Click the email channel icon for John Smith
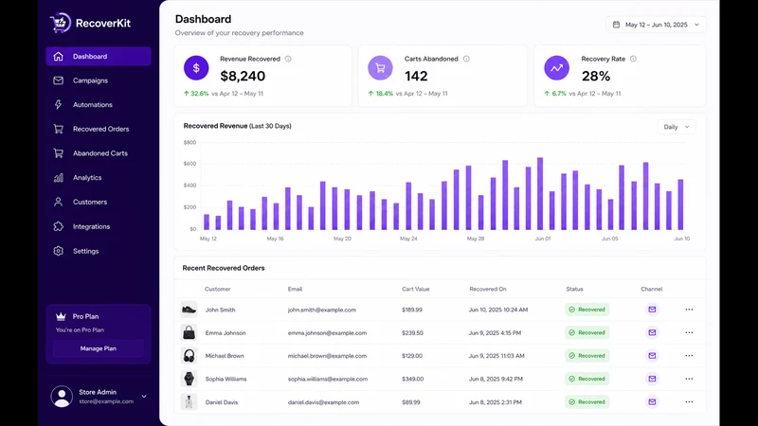Viewport: 758px width, 426px height. 652,310
